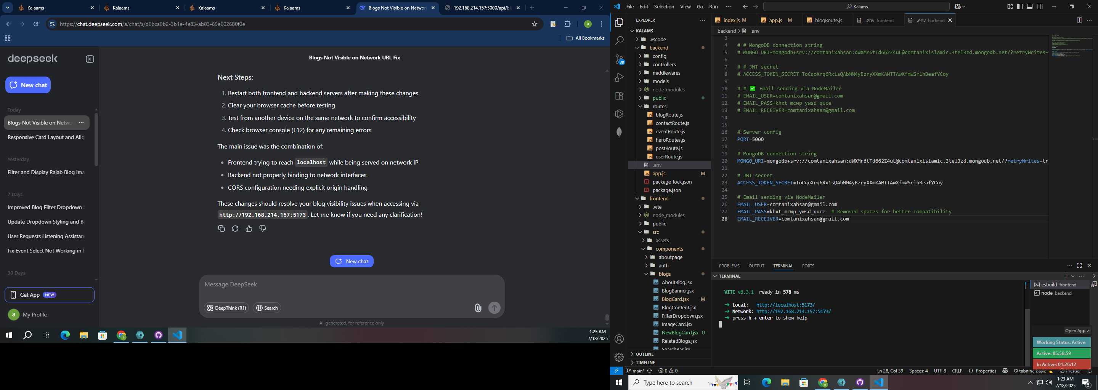Collapse the frontend folder
Screen dimensions: 1098x390
click(x=669, y=198)
